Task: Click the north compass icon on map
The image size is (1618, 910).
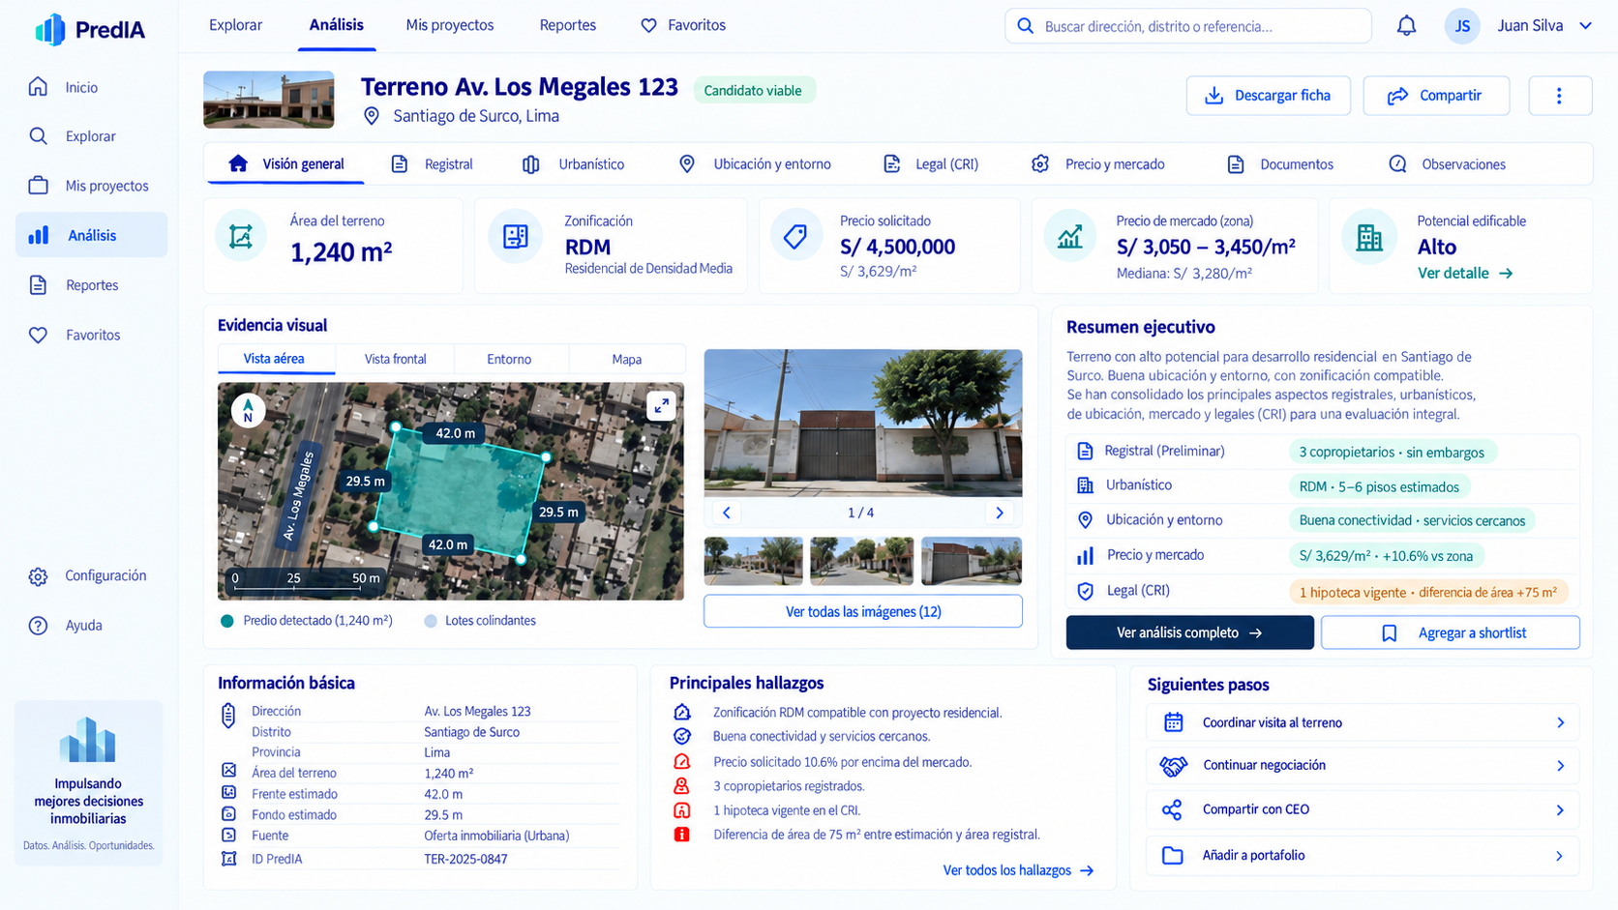Action: 249,410
